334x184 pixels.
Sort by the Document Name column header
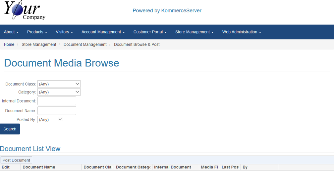click(x=39, y=167)
